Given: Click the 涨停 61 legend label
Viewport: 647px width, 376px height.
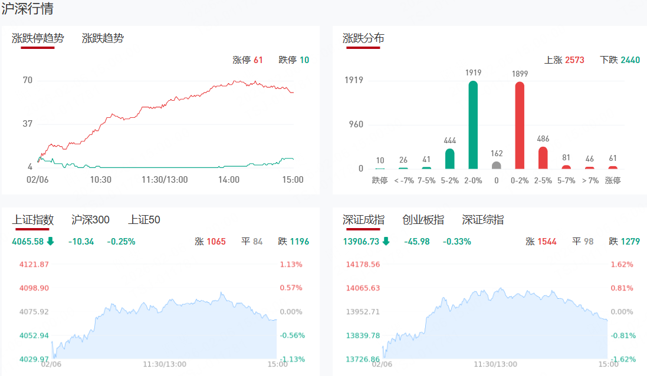Looking at the screenshot, I should tap(248, 60).
